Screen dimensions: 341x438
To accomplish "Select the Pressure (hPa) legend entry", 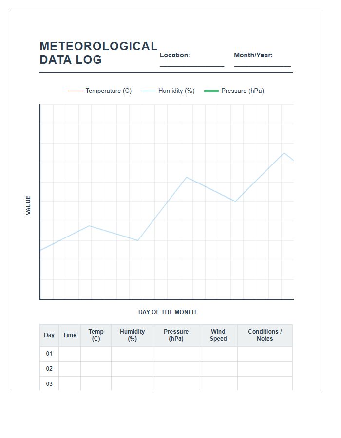I will coord(234,91).
